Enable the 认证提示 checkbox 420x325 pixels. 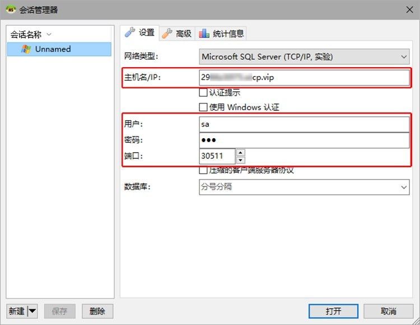tap(203, 92)
